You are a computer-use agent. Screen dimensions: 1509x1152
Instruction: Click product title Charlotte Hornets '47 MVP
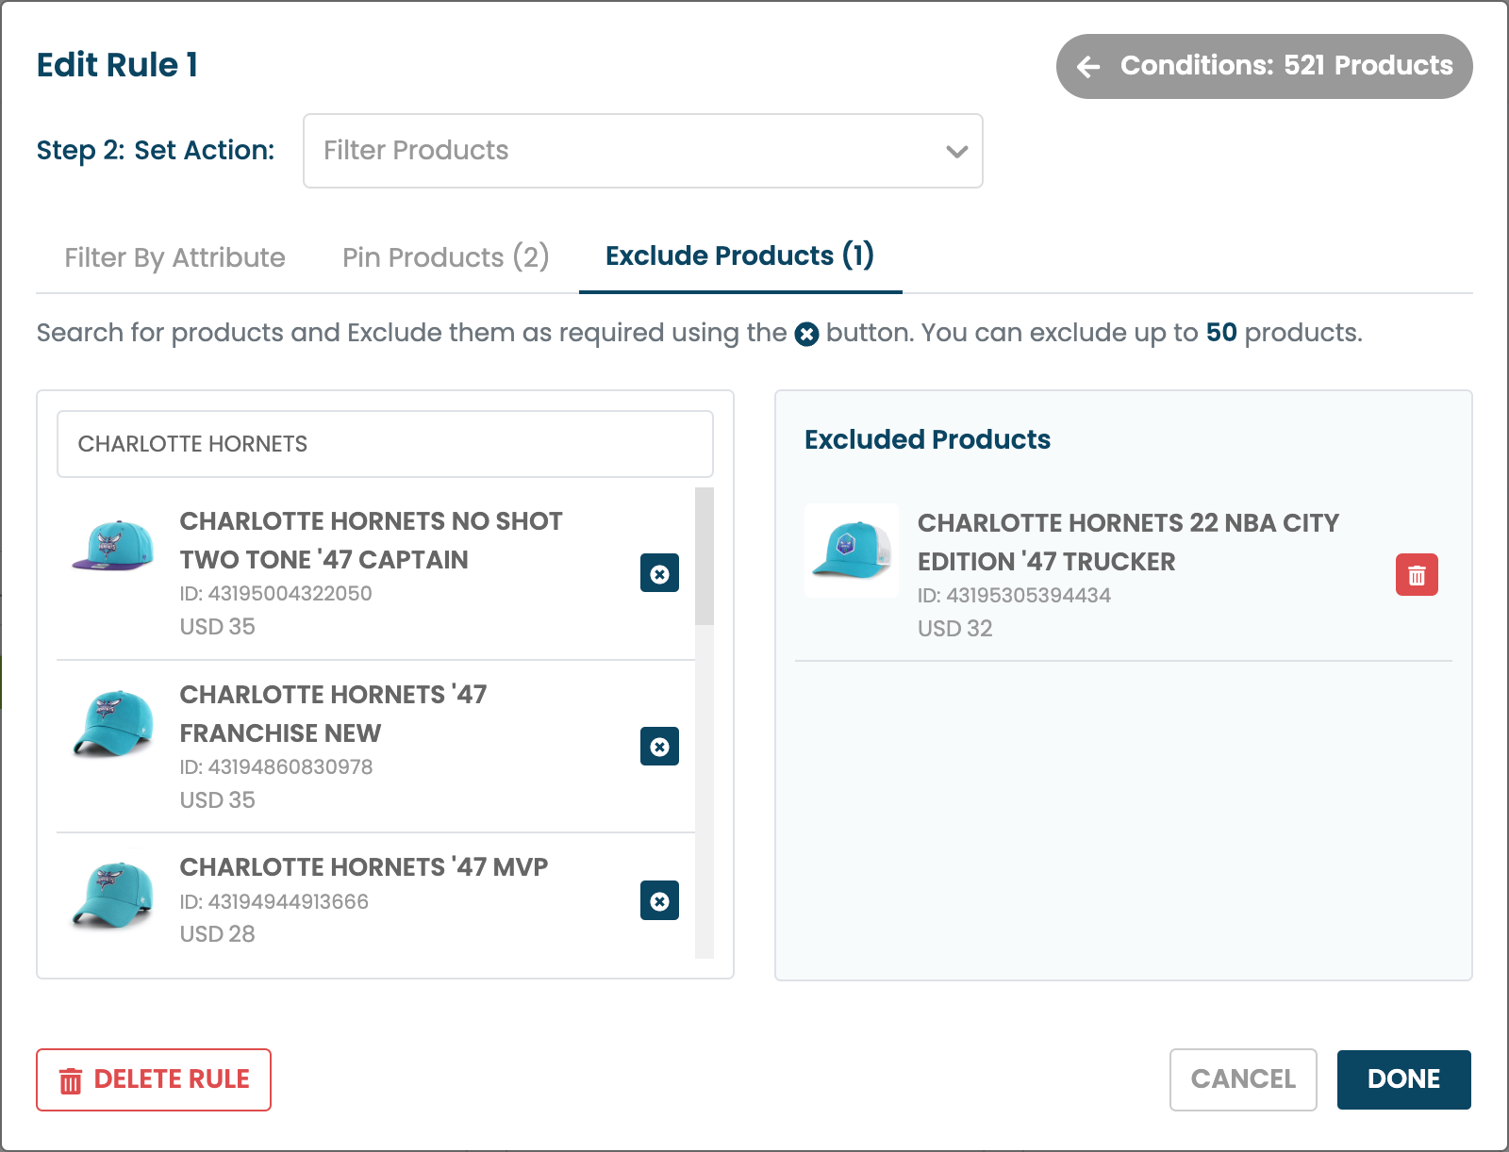(364, 867)
